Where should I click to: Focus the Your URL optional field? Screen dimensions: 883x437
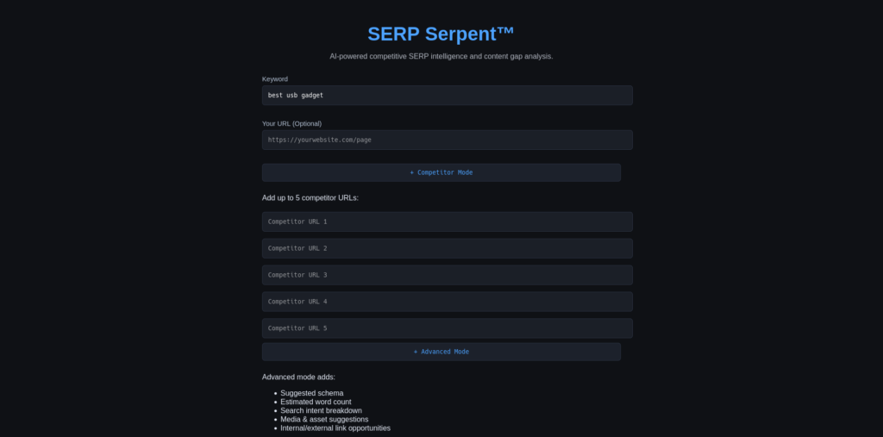[x=447, y=140]
